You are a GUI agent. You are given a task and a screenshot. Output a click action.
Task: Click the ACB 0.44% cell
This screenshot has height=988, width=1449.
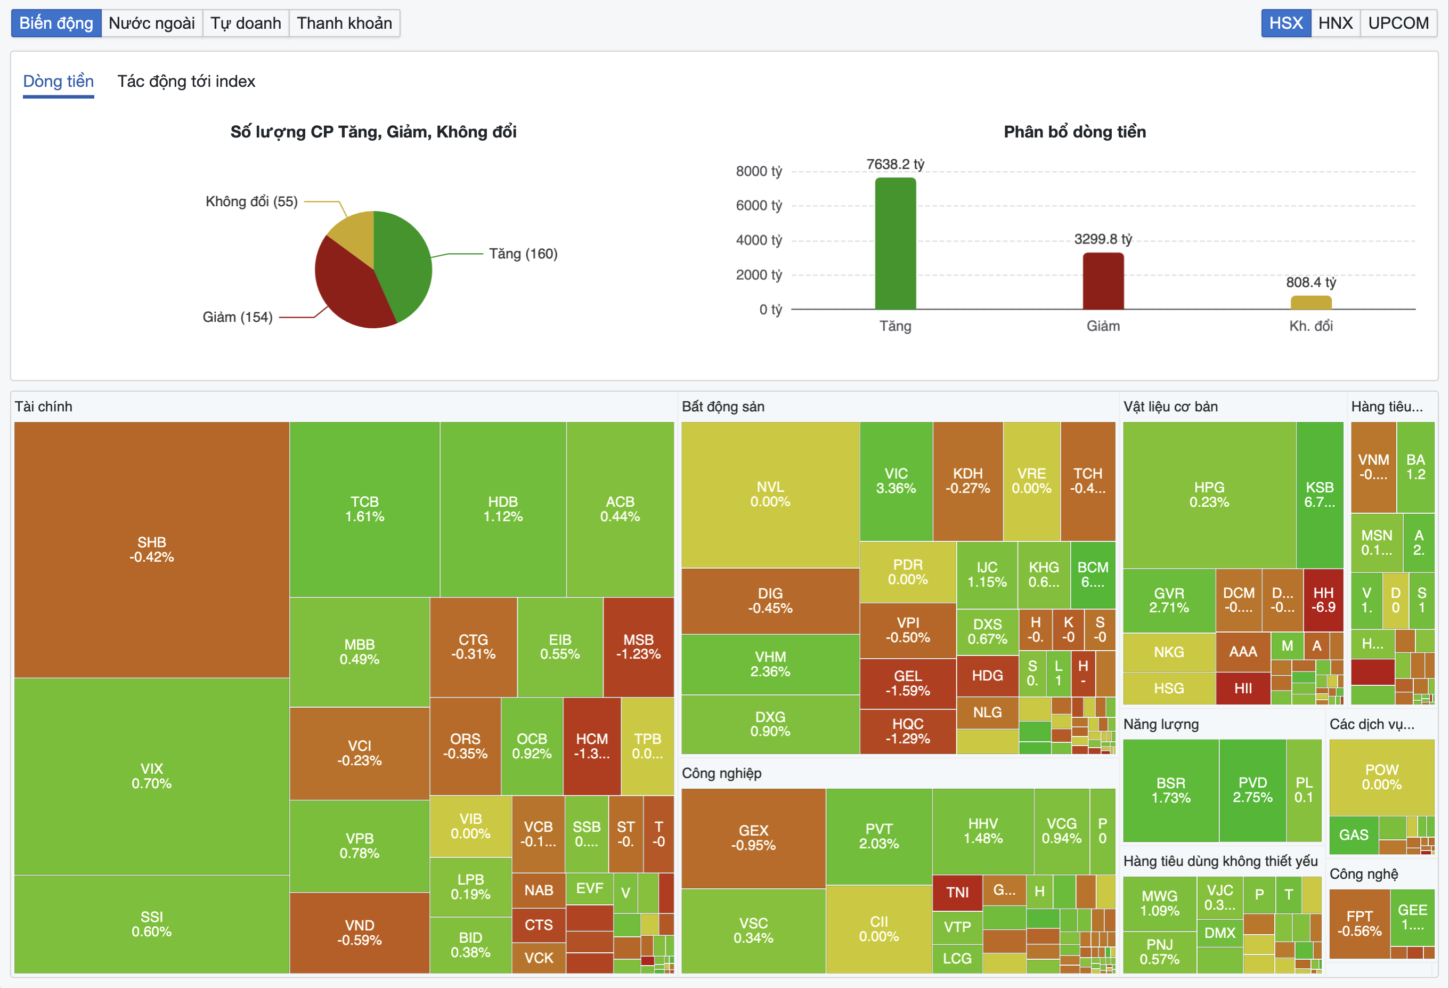point(620,509)
